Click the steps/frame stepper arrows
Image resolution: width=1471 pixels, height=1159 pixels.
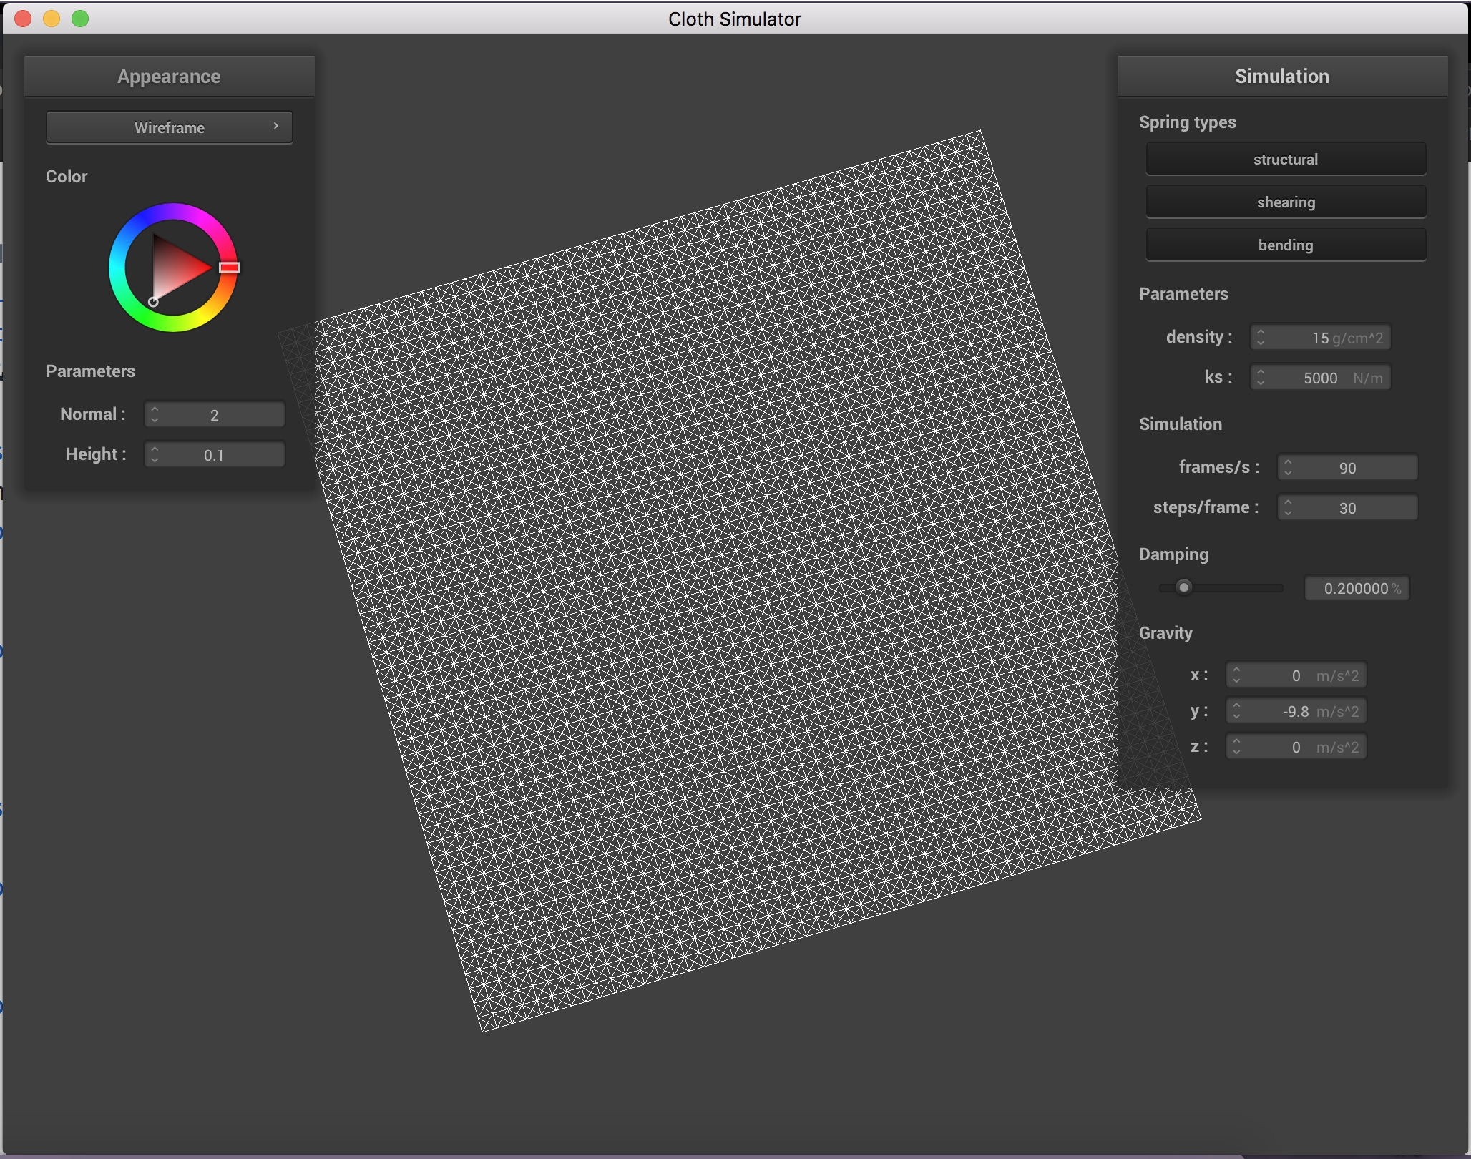coord(1288,507)
